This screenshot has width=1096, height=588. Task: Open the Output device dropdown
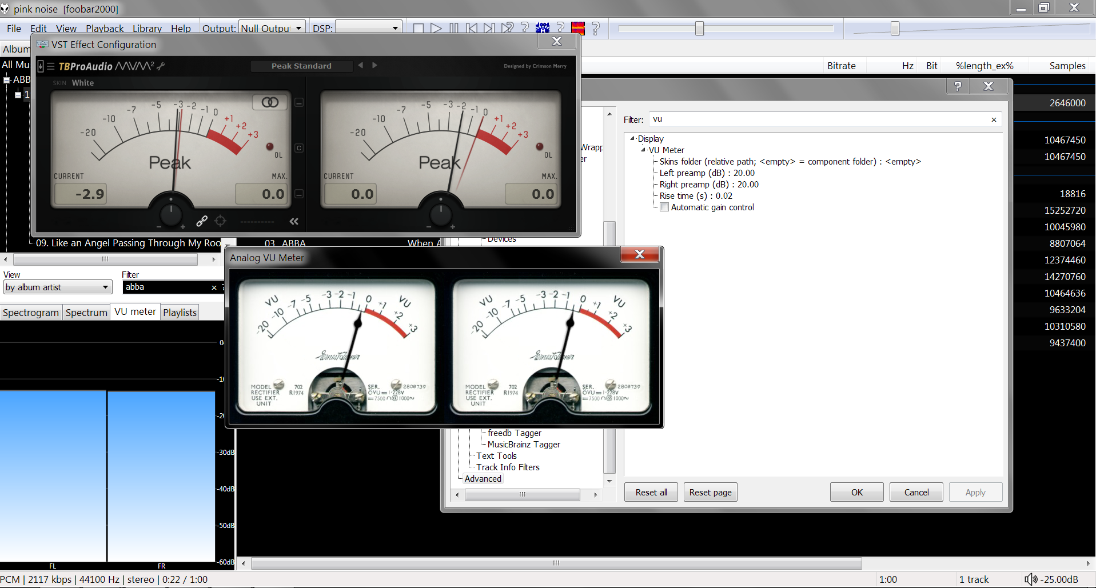coord(272,28)
